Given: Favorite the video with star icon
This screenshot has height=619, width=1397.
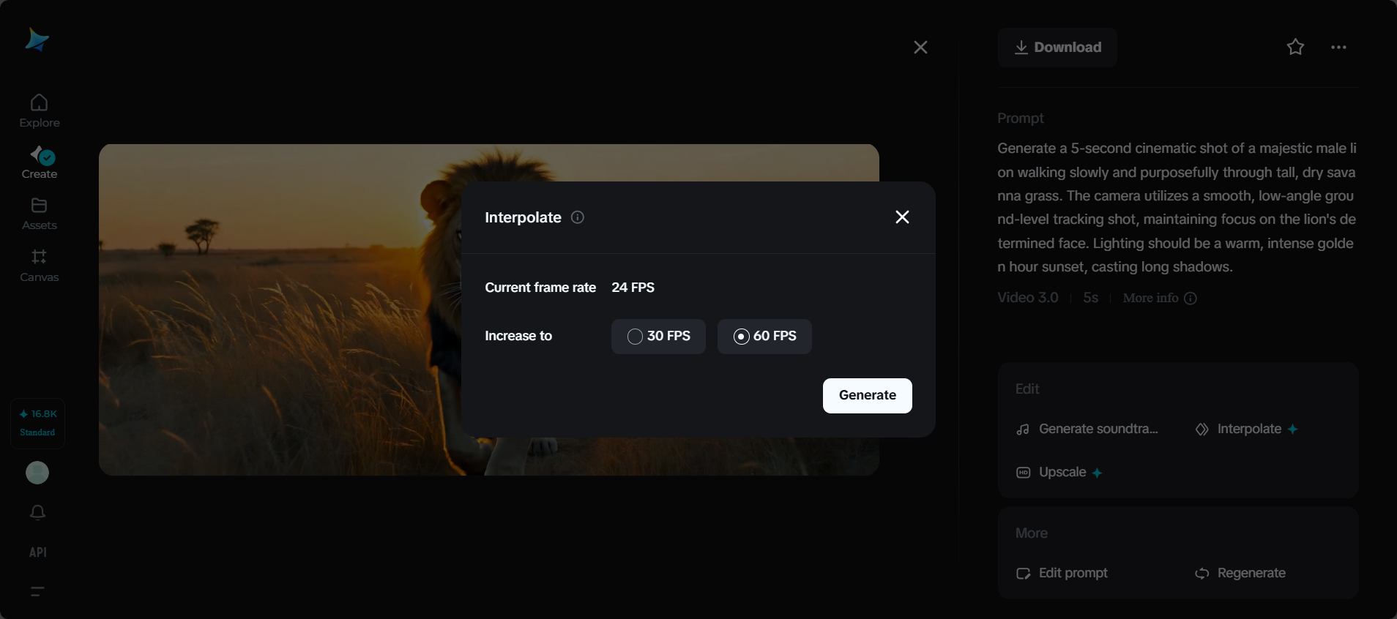Looking at the screenshot, I should tap(1295, 48).
